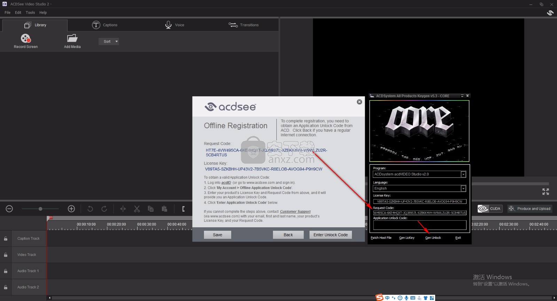557x301 pixels.
Task: Click the Request Code field in keygen
Action: (x=419, y=213)
